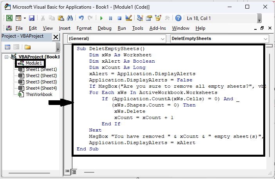Open Microsoft Visual Basic Help icon
275x179 pixels.
[x=178, y=18]
